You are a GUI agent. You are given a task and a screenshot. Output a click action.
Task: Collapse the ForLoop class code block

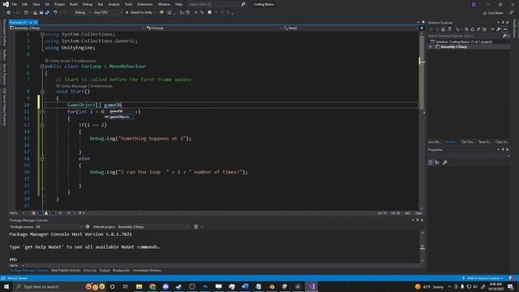(x=42, y=67)
